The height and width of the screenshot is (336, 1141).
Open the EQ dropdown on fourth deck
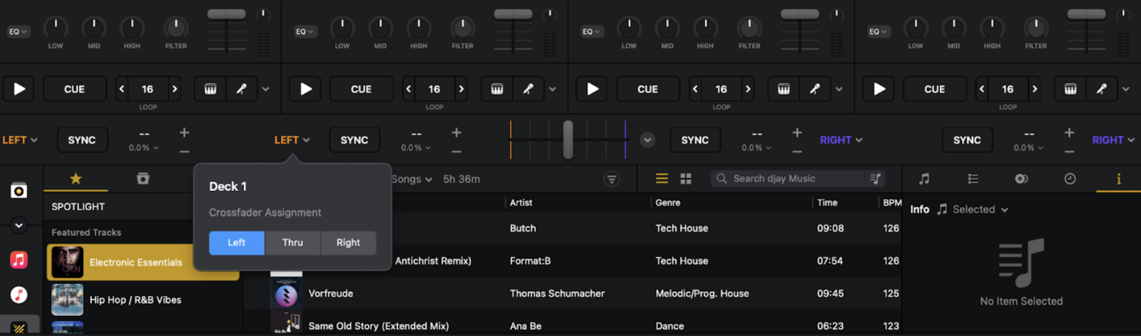pyautogui.click(x=878, y=32)
